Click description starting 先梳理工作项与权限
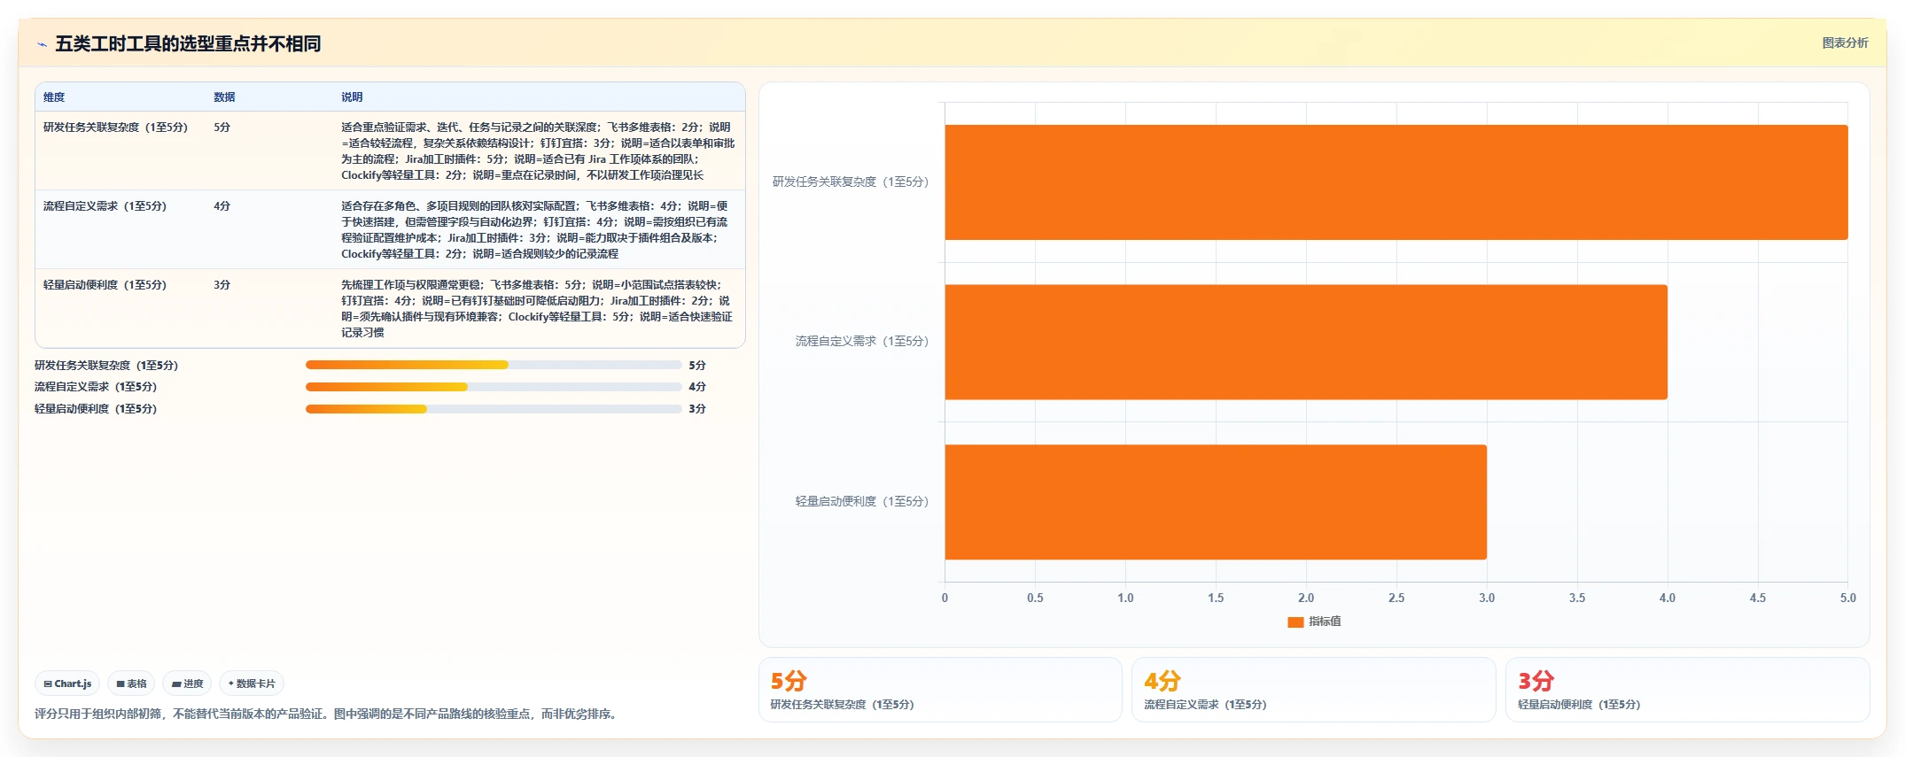 (x=536, y=309)
